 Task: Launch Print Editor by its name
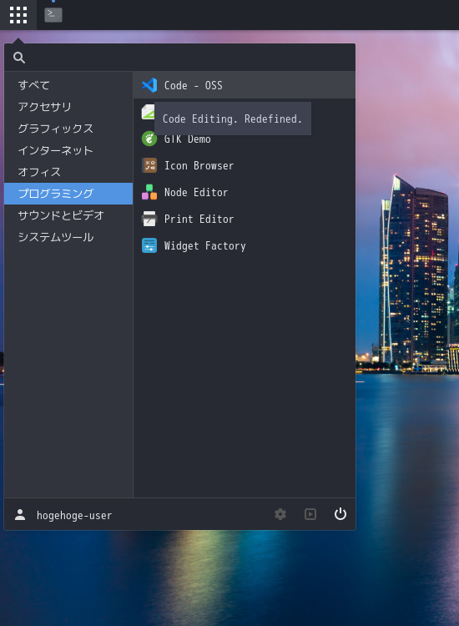pos(199,220)
